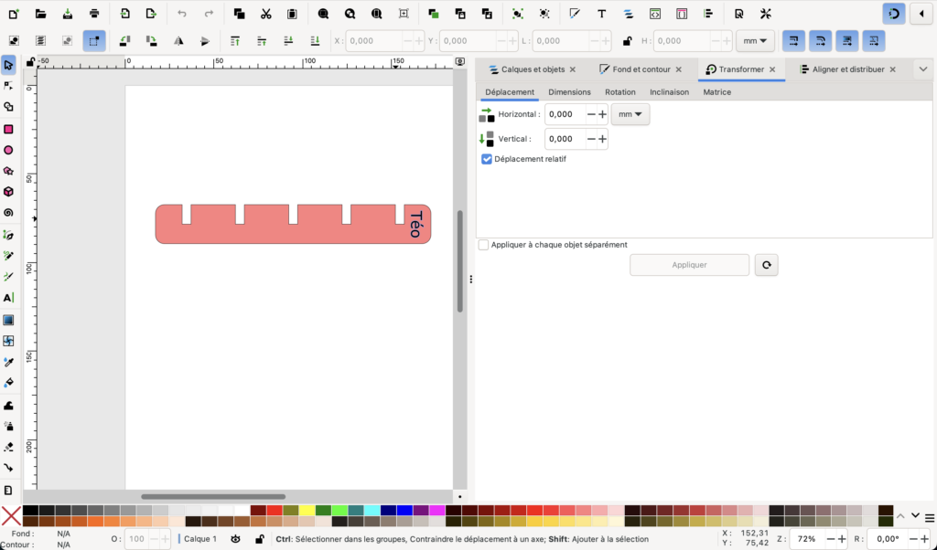Pick the yellow swatch in the palette
Viewport: 937px width, 550px height.
(307, 511)
